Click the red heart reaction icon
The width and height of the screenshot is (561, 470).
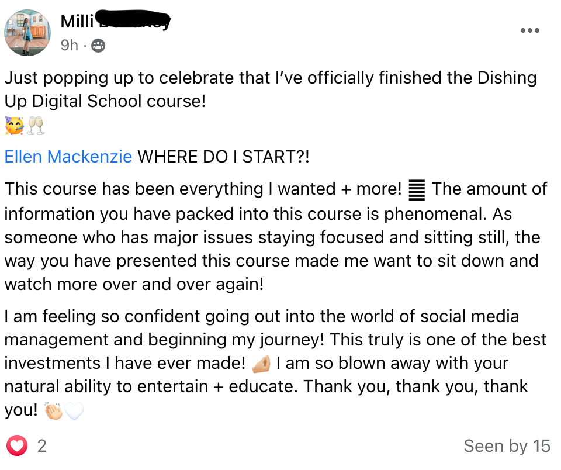[x=18, y=446]
